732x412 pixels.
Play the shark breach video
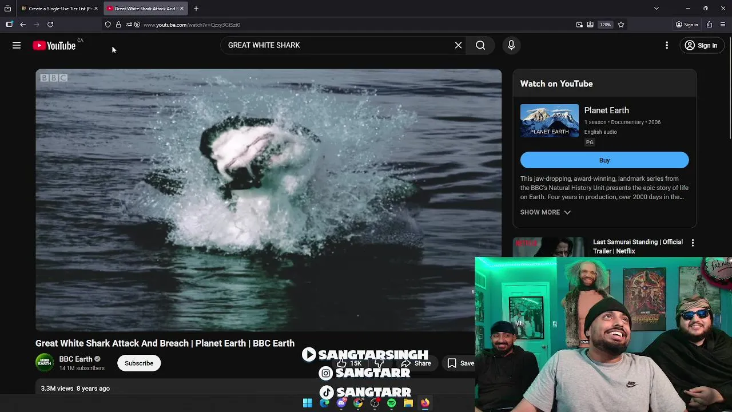269,200
